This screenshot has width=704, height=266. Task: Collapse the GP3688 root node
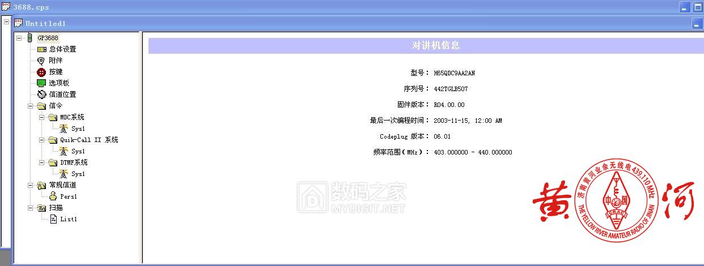[19, 38]
